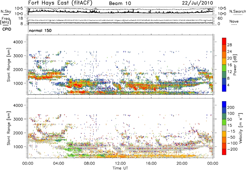Click the "4" power colorbar label
The image size is (246, 170).
point(228,85)
